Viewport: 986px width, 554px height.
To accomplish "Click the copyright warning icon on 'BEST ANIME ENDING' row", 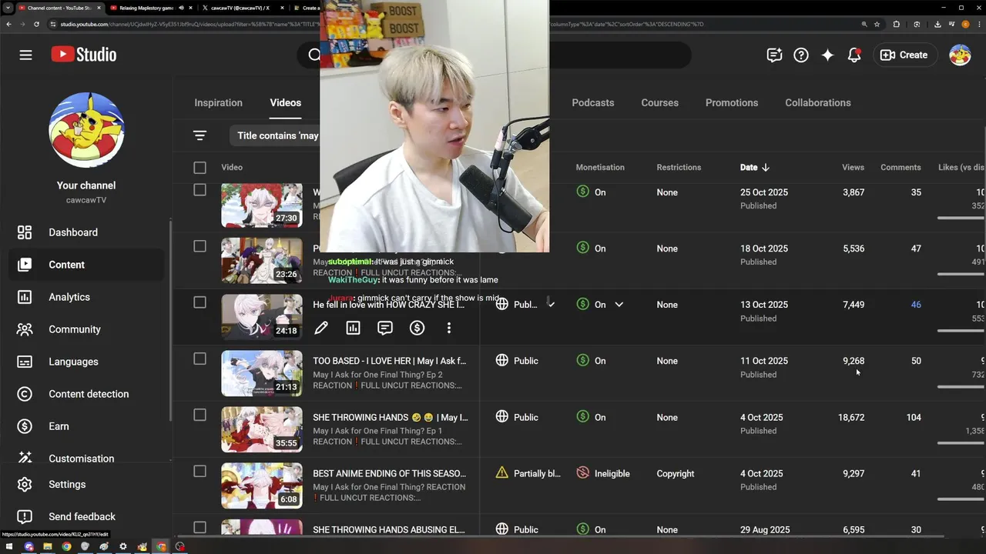I will tap(502, 472).
